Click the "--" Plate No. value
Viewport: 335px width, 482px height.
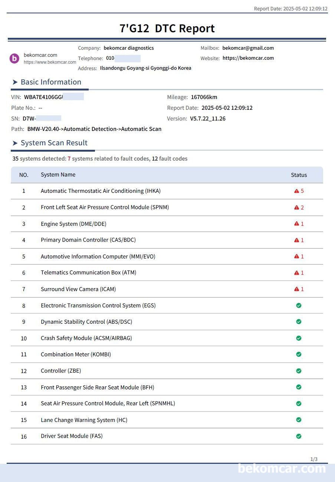[x=40, y=108]
